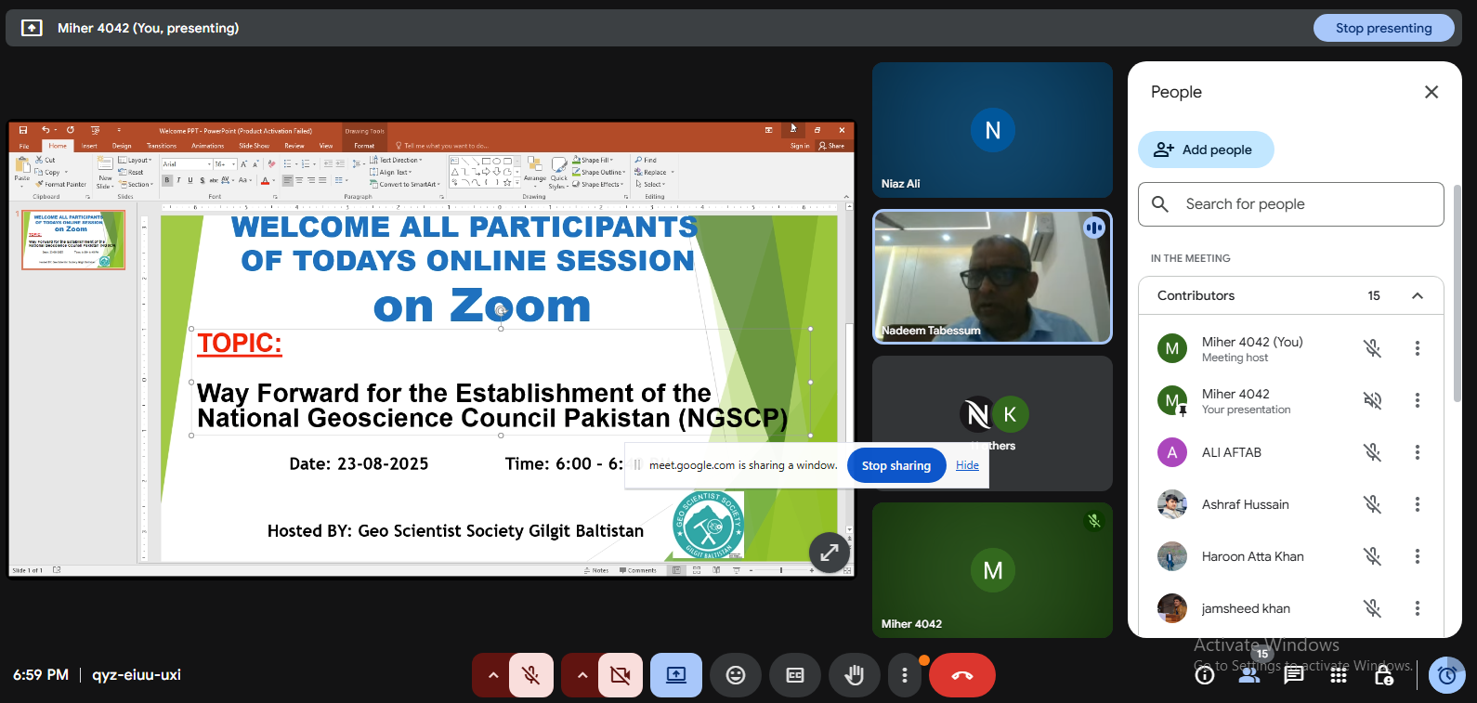This screenshot has height=703, width=1477.
Task: Expand the shared presentation to full view
Action: (x=830, y=553)
